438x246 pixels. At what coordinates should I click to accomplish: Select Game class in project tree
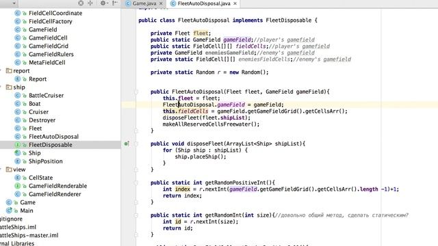tap(27, 202)
